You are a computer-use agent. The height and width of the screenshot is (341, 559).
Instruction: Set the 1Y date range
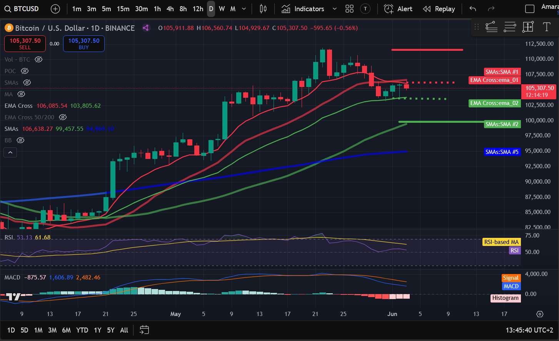pyautogui.click(x=97, y=330)
